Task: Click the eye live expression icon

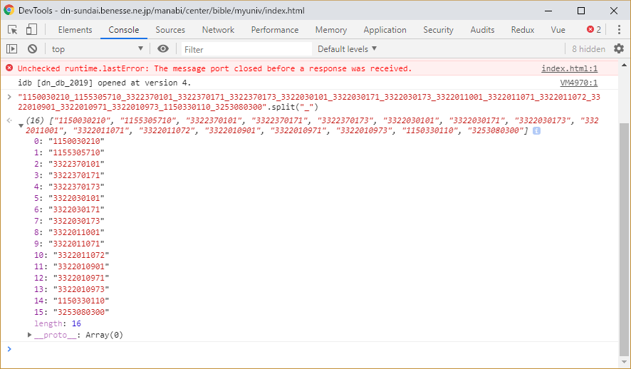Action: [x=163, y=49]
